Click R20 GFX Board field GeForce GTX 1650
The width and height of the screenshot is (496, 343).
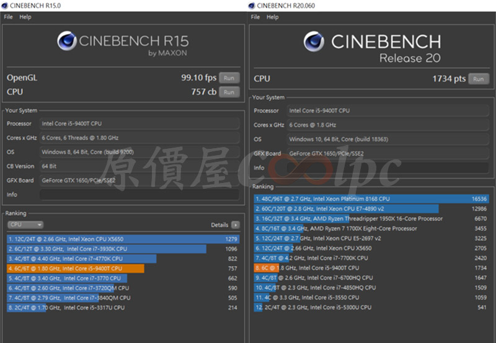(388, 153)
